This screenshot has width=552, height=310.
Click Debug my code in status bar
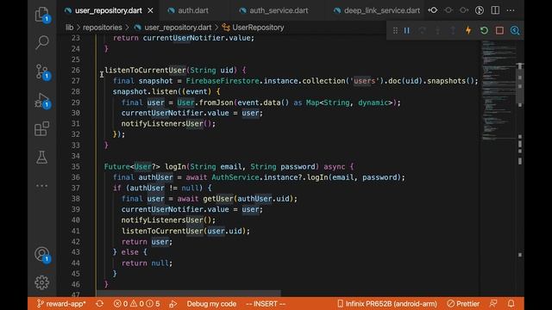click(211, 304)
